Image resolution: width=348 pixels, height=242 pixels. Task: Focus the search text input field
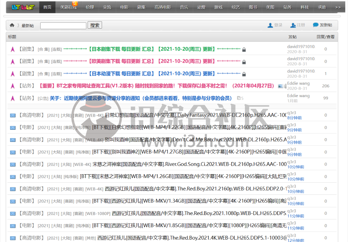[63, 26]
